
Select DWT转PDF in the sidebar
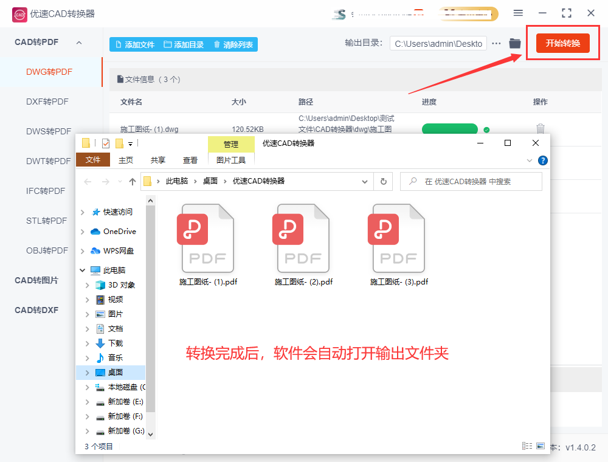click(x=49, y=161)
